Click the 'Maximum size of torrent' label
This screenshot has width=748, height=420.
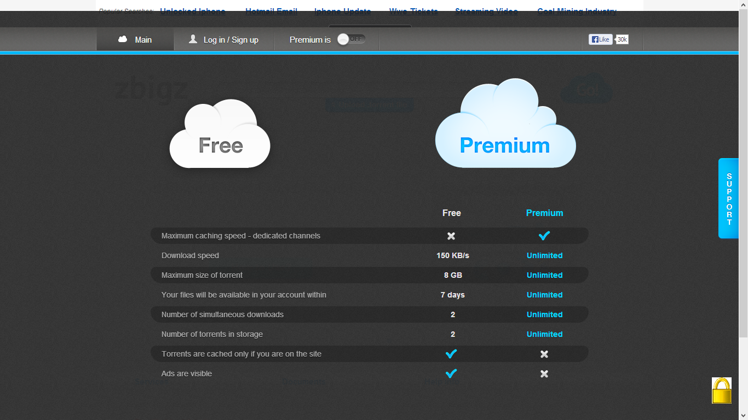(202, 275)
